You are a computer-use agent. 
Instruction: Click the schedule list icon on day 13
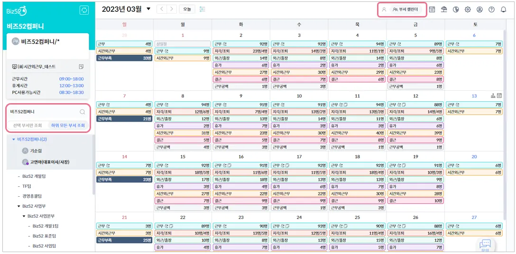click(499, 96)
